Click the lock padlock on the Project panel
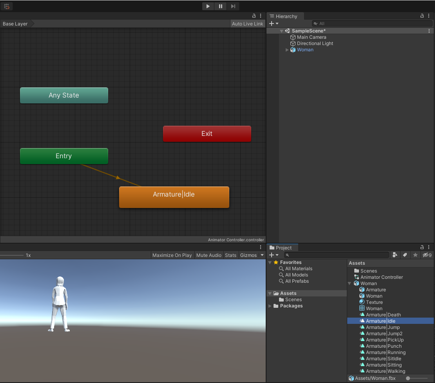435x383 pixels. 422,247
